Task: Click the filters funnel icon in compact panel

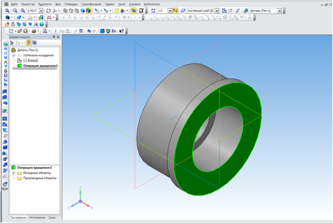Action: coord(6,67)
